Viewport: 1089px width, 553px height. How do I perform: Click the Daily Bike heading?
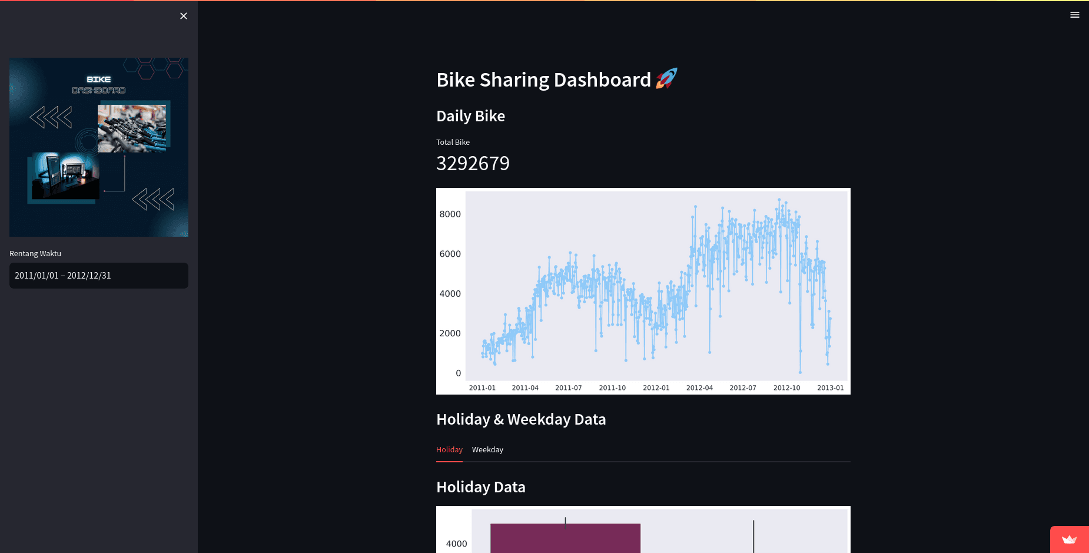(x=471, y=116)
